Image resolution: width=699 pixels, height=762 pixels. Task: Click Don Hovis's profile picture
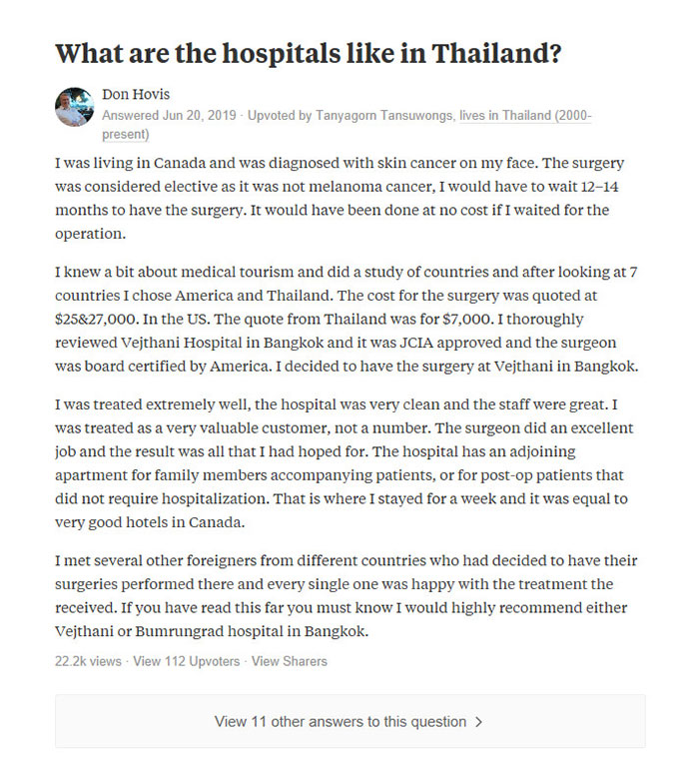[74, 107]
